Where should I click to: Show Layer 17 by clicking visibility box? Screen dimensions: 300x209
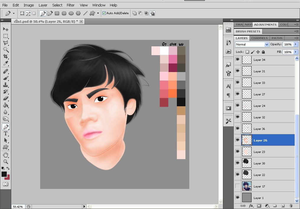pyautogui.click(x=237, y=186)
